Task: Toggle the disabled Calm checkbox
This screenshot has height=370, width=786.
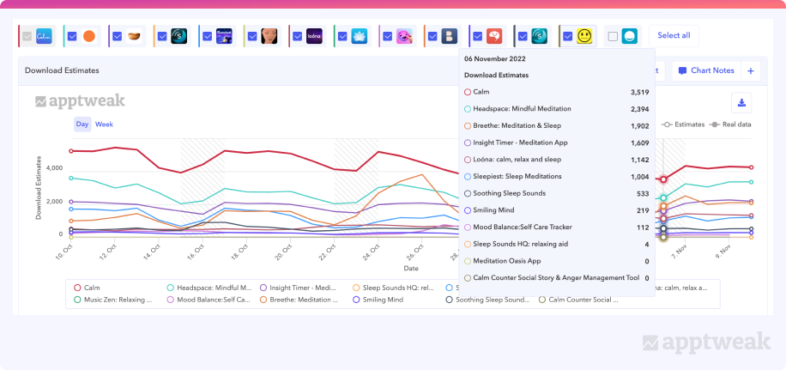Action: tap(27, 36)
